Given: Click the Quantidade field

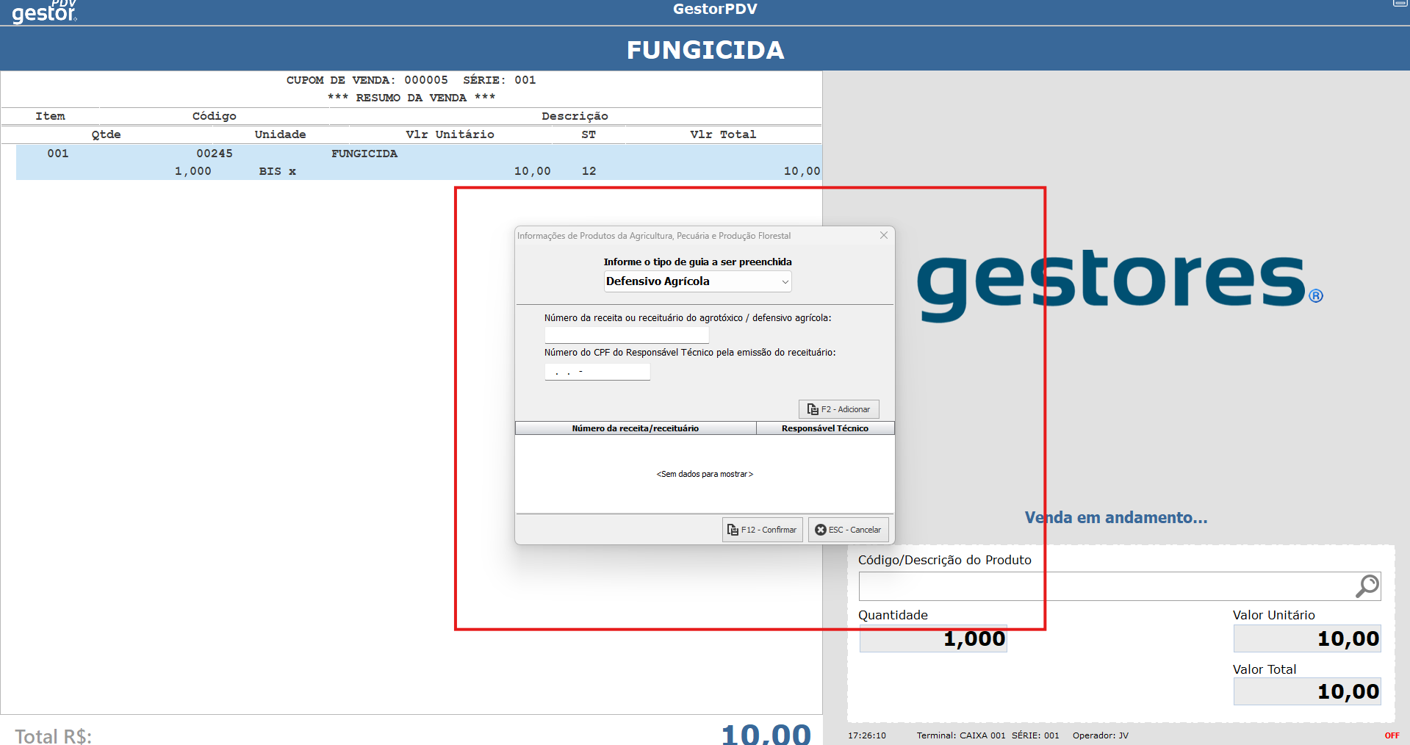Looking at the screenshot, I should pos(933,639).
